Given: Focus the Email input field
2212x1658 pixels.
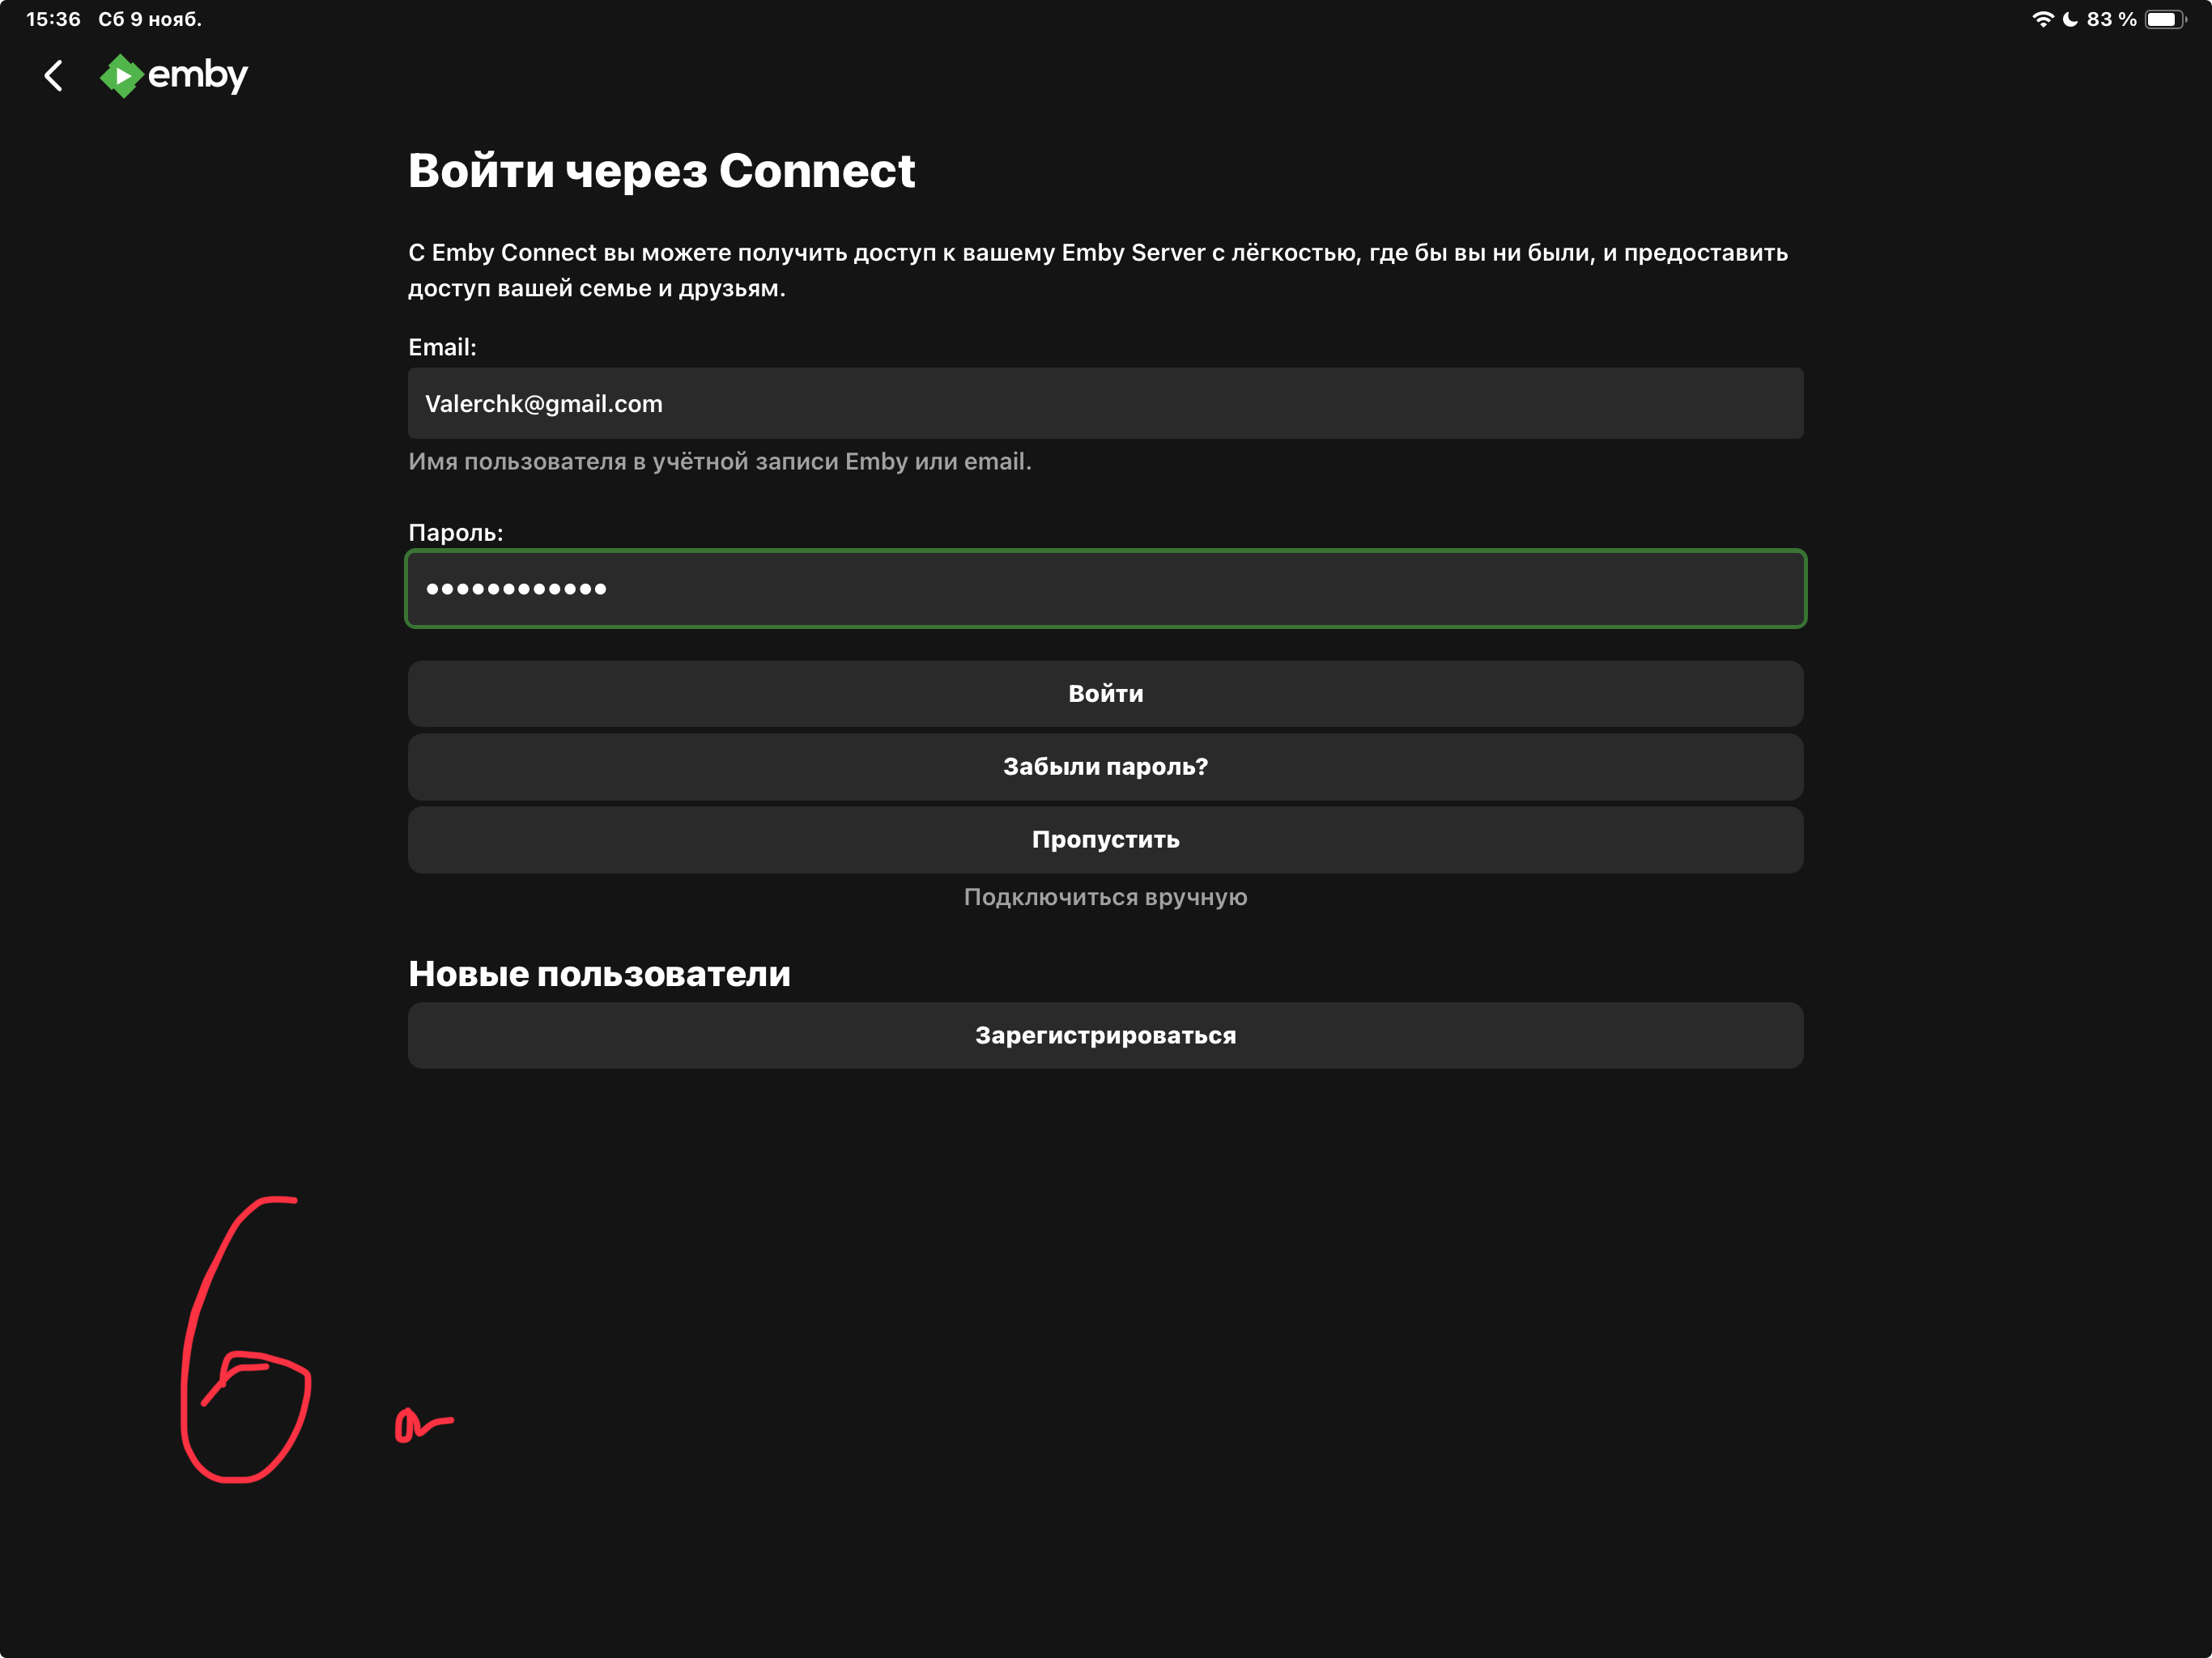Looking at the screenshot, I should (1105, 403).
